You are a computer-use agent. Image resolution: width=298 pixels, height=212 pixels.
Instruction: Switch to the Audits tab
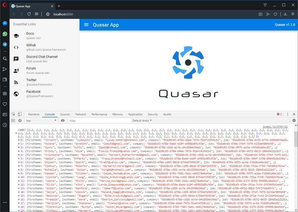[x=167, y=114]
